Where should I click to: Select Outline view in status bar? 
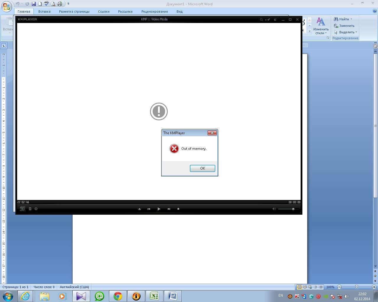point(315,287)
